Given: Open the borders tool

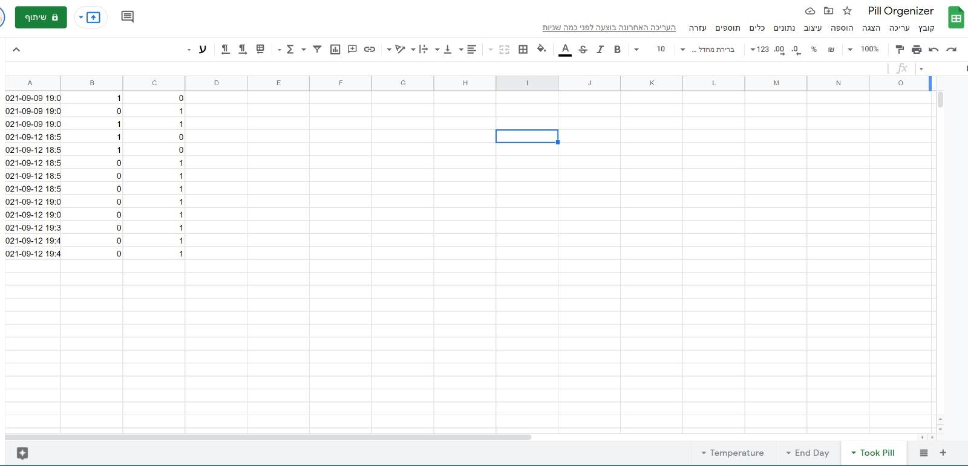Looking at the screenshot, I should click(x=523, y=50).
